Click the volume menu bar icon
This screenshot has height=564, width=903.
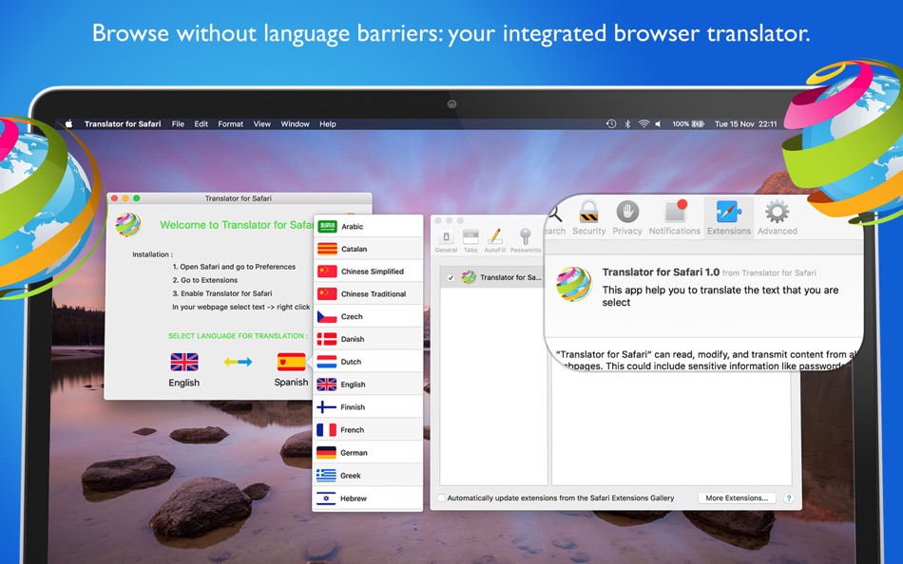(658, 123)
